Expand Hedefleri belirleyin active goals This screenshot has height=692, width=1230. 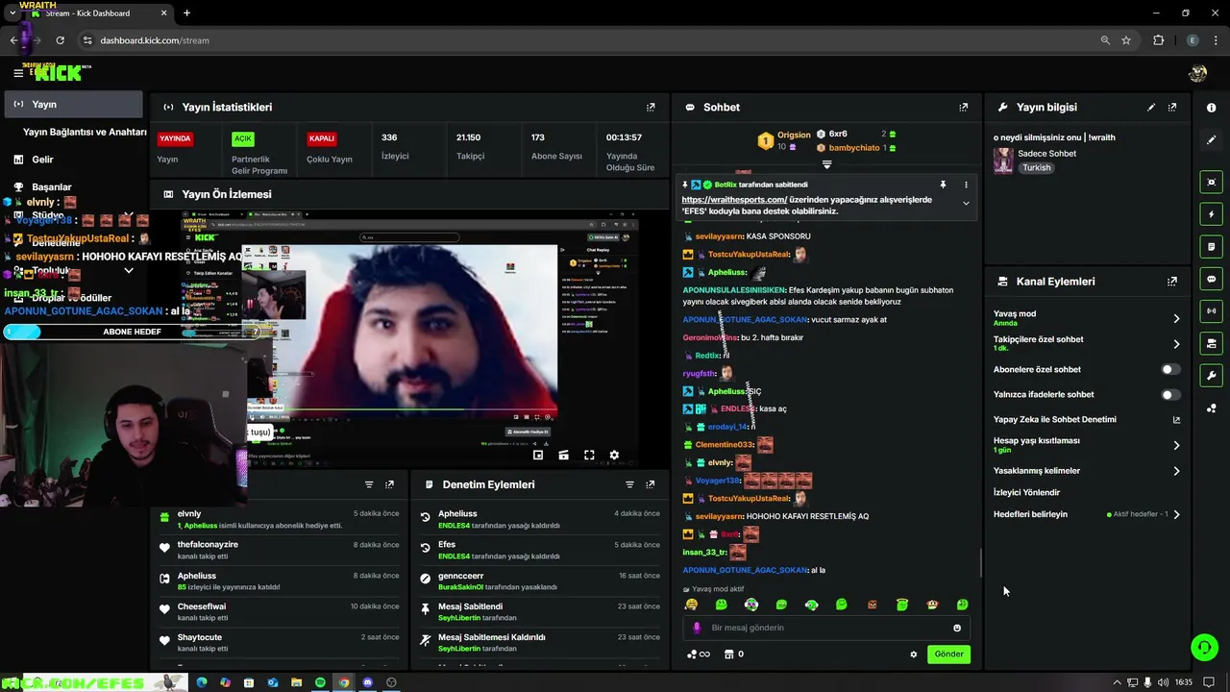[x=1176, y=514]
